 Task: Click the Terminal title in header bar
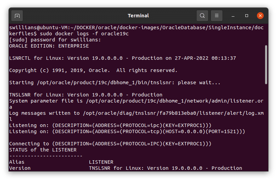(138, 16)
